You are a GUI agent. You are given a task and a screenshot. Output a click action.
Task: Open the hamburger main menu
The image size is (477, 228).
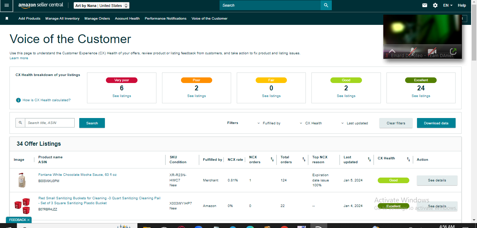[x=7, y=5]
